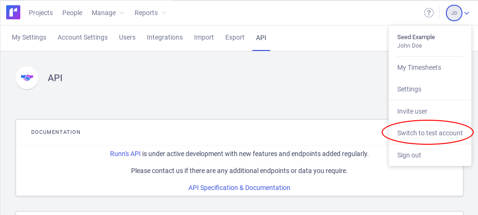Viewport: 478px width, 215px height.
Task: Select My Timesheets from user menu
Action: [419, 67]
